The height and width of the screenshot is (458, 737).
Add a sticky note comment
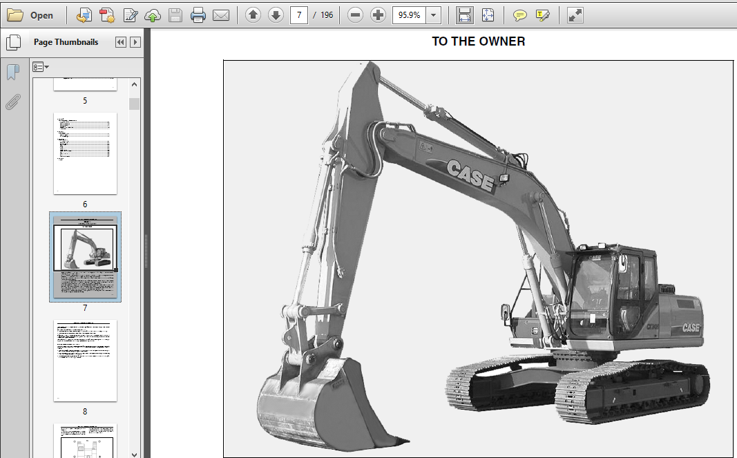[x=520, y=15]
